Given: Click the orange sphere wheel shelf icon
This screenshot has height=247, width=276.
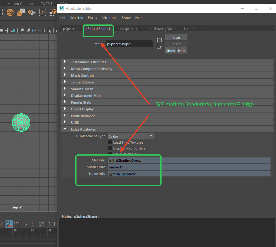Looking at the screenshot, I should coord(10,12).
